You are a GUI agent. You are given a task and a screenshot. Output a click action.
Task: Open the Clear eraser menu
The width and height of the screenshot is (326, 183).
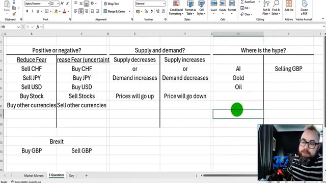(x=247, y=14)
